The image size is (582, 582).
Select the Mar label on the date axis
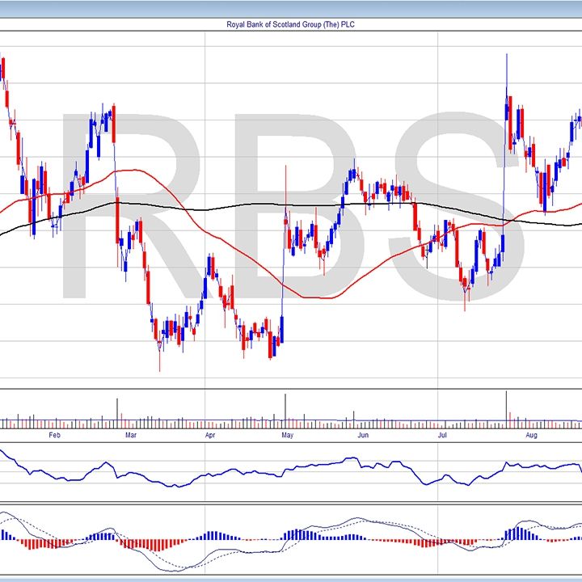pos(130,436)
